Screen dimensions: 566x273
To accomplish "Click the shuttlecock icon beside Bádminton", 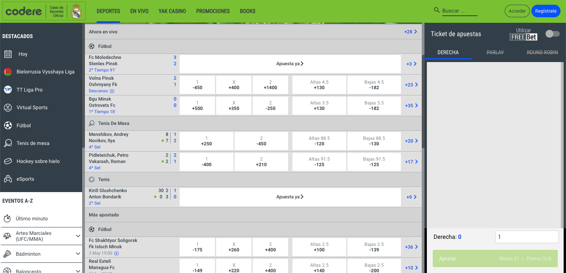I will point(7,254).
